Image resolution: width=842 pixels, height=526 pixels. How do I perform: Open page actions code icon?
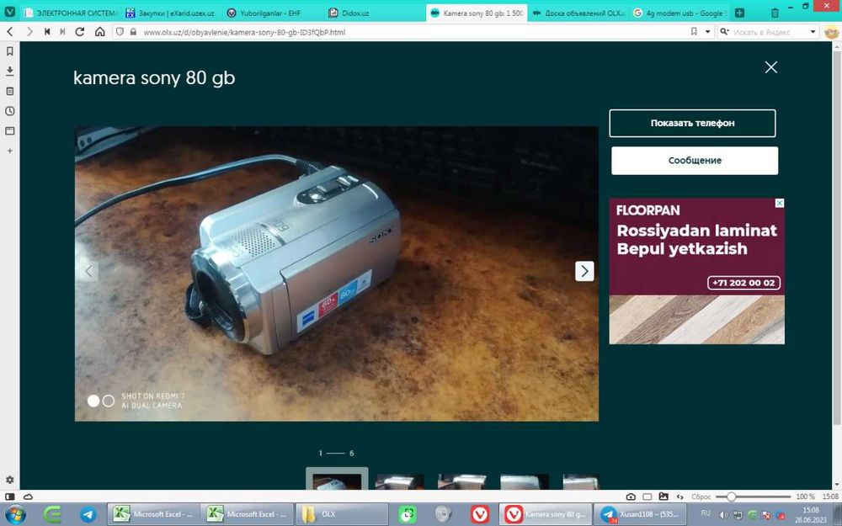679,497
